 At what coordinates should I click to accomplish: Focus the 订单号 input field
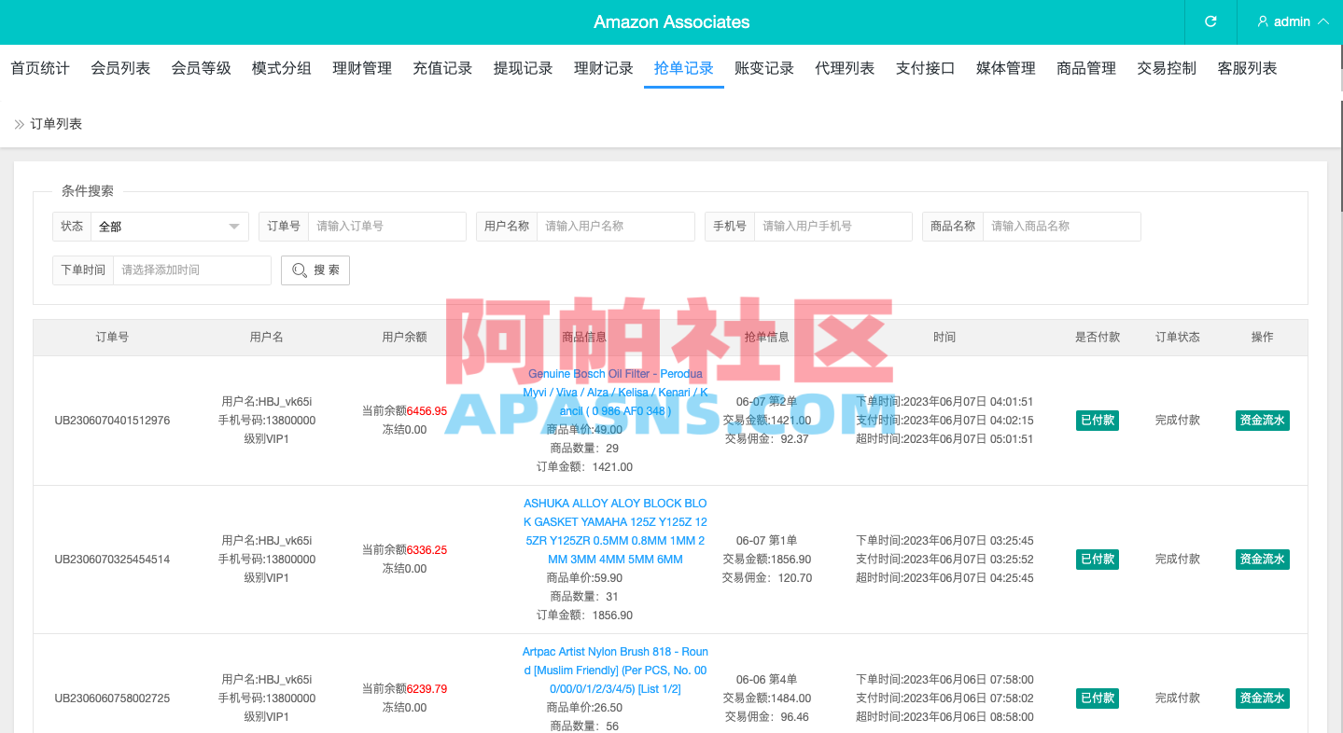coord(387,227)
